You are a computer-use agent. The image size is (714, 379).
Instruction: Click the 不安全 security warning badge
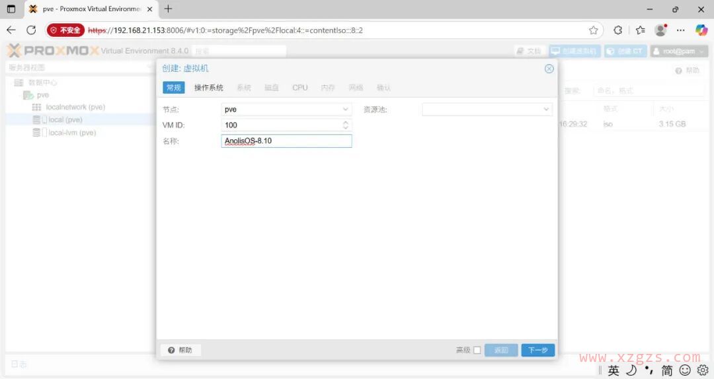point(65,30)
